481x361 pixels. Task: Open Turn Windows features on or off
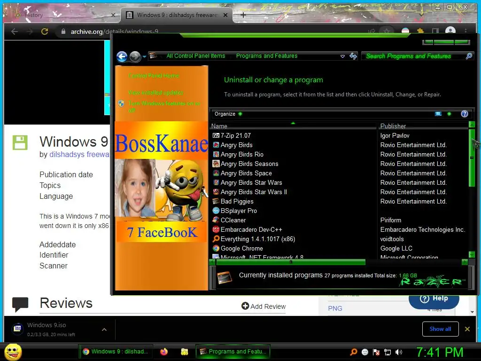164,107
